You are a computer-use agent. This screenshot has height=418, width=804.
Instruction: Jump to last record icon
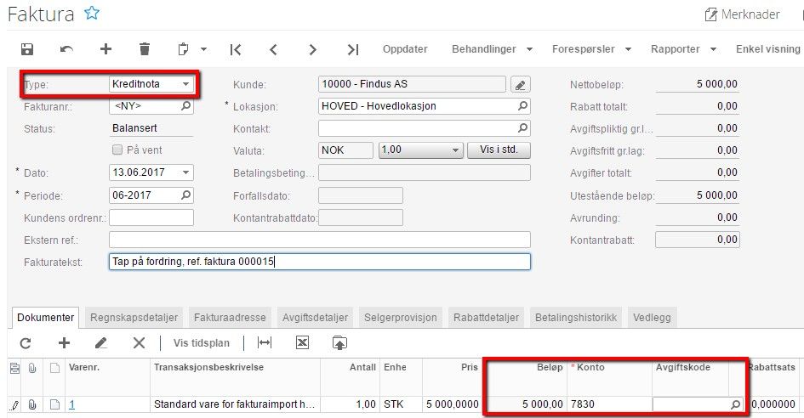point(353,49)
